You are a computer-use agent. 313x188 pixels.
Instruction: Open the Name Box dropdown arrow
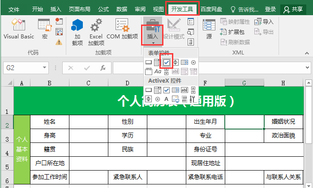click(44, 68)
